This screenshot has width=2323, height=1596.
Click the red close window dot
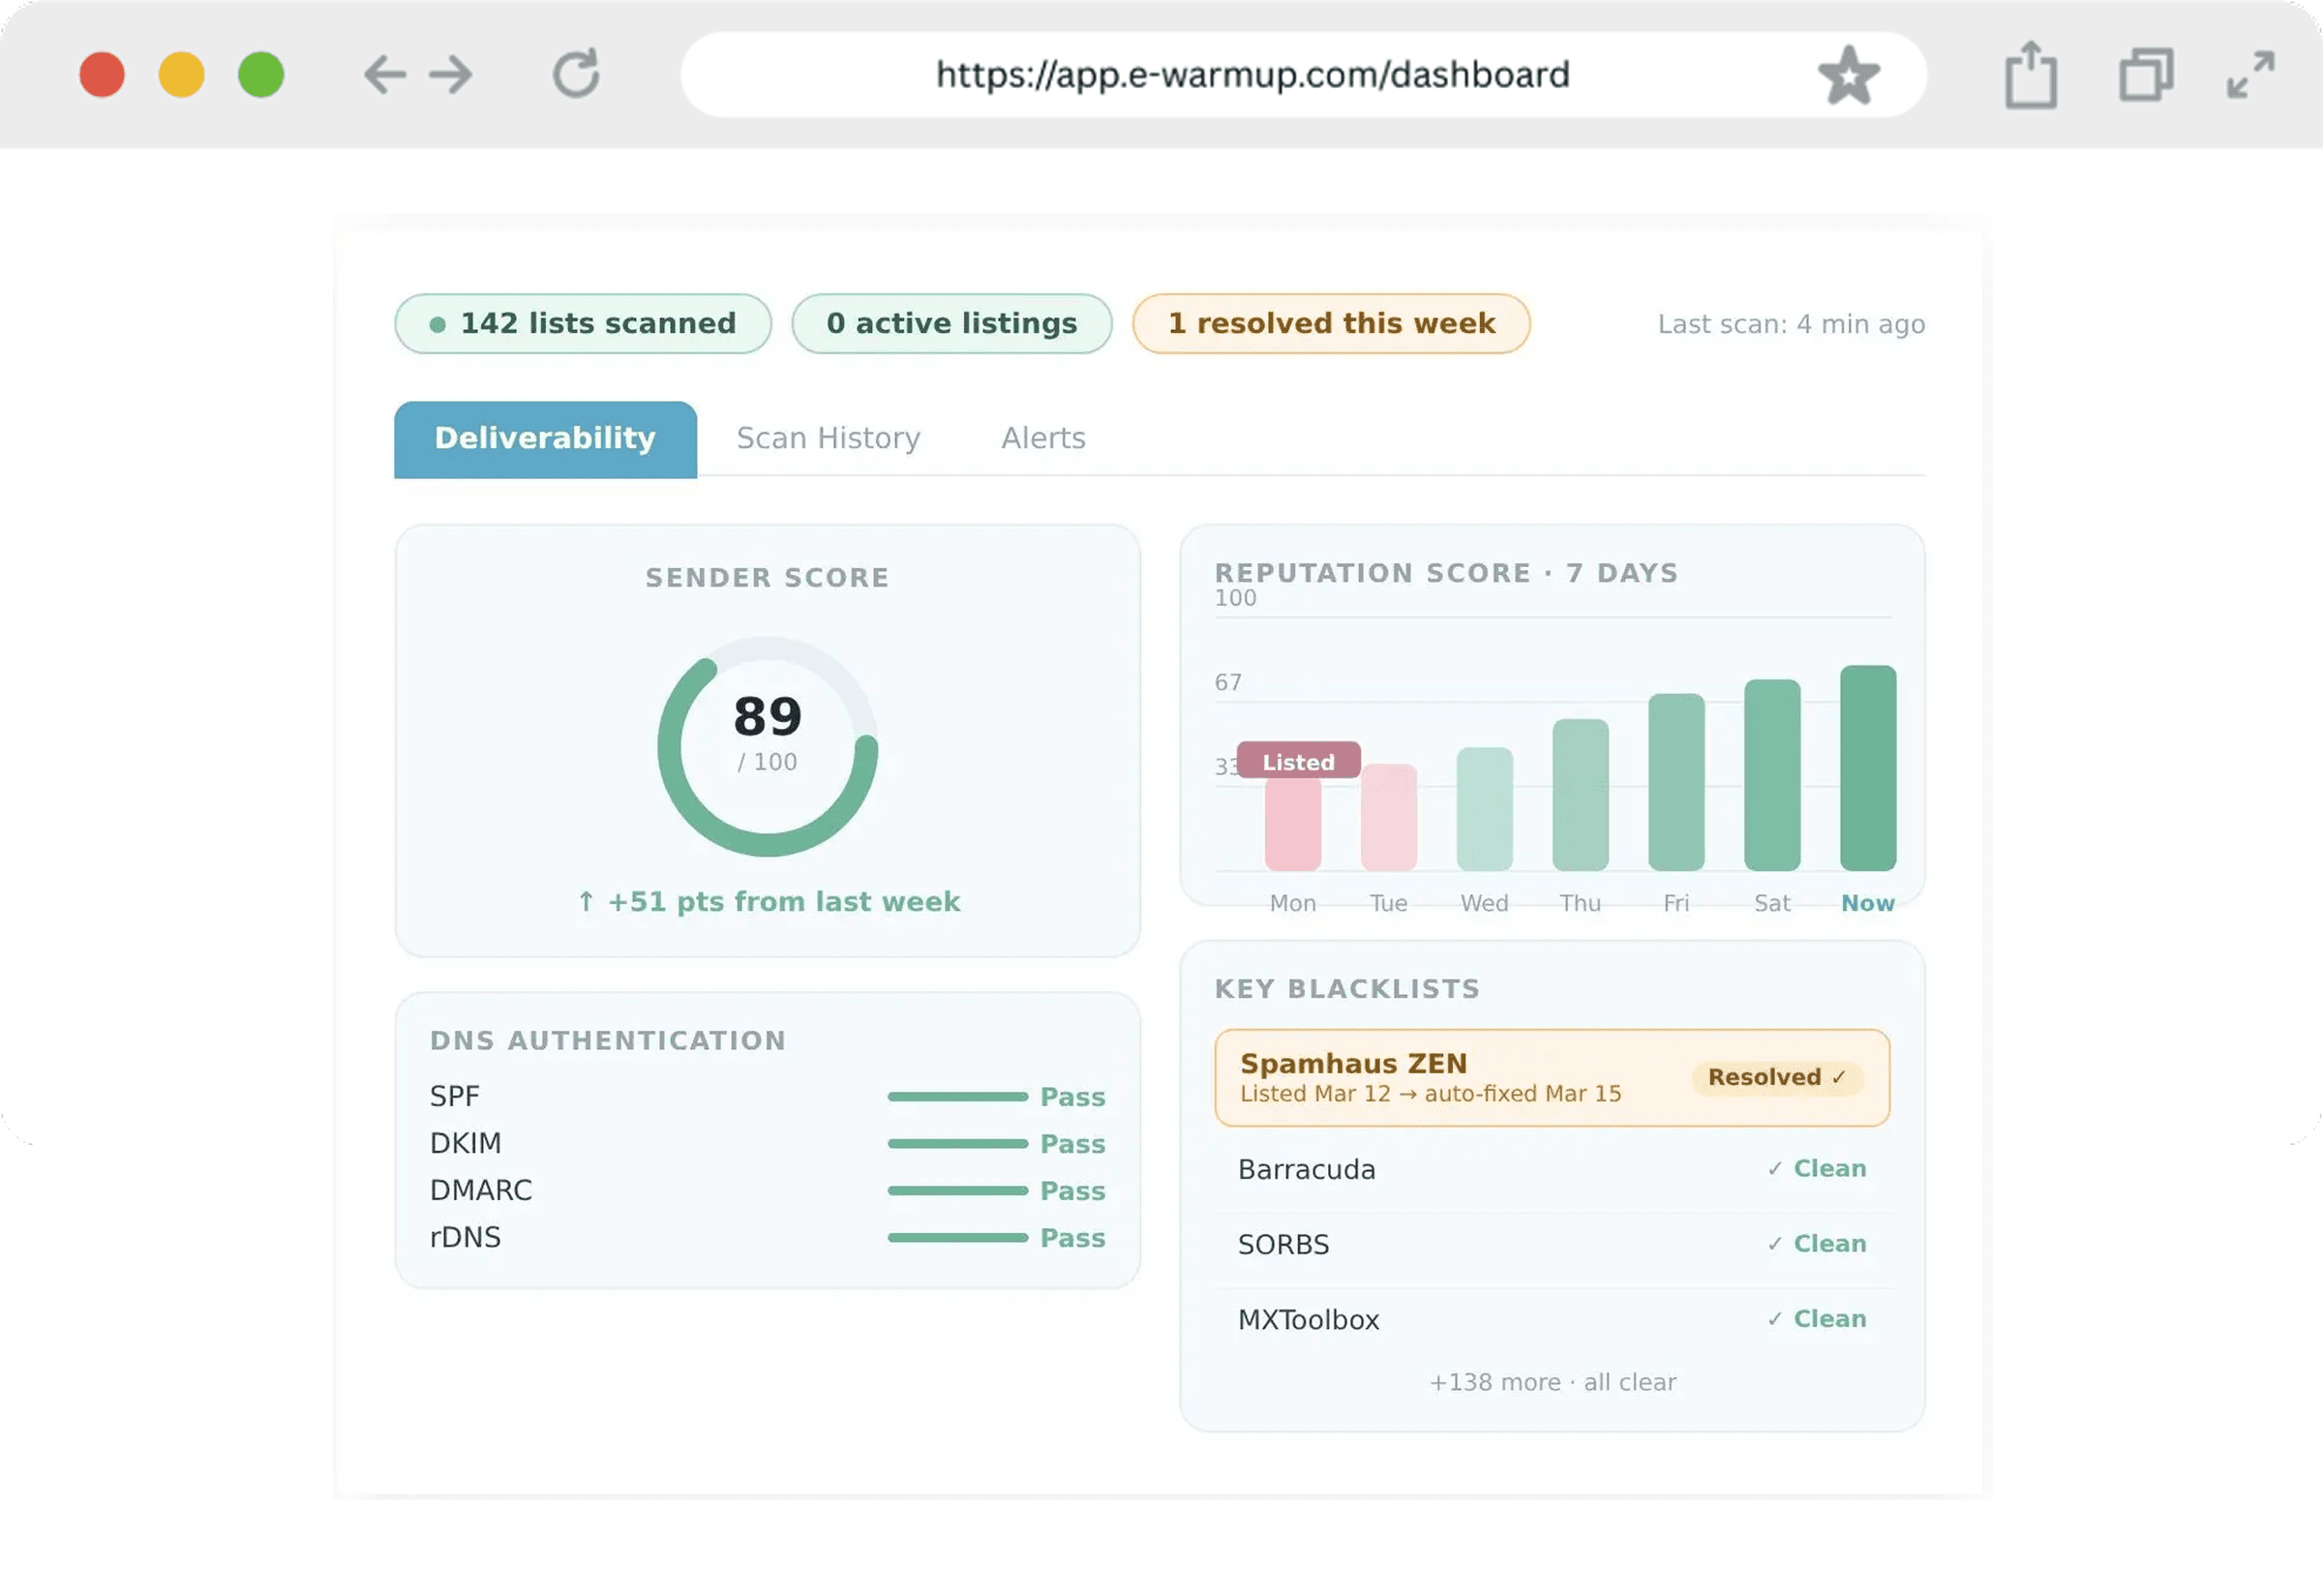click(102, 75)
